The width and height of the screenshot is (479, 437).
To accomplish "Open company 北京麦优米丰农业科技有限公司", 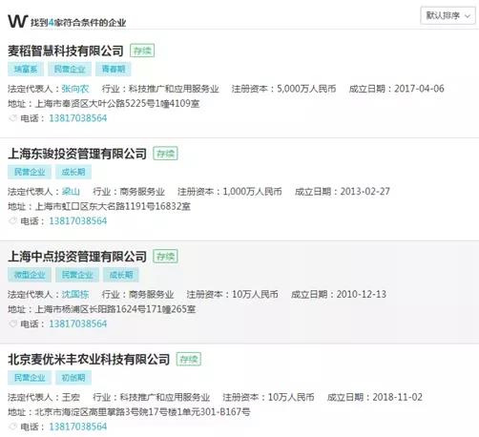I will pyautogui.click(x=89, y=360).
